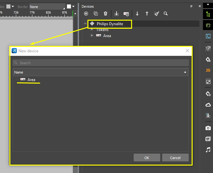
Task: Click OK in New device dialog
Action: 147,158
